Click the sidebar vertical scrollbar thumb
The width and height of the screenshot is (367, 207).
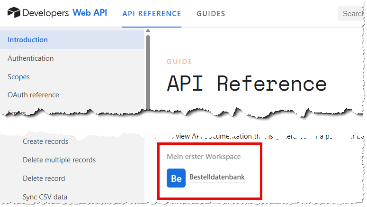point(148,71)
